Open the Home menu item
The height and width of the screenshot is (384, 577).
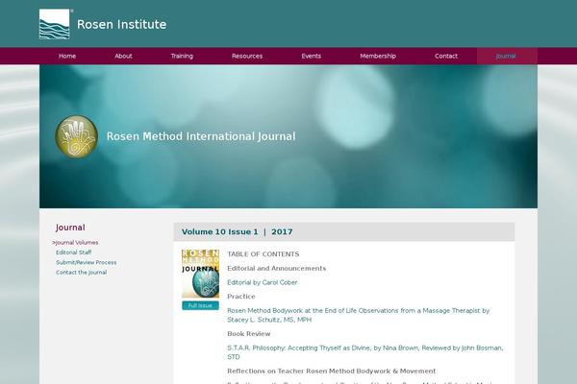point(67,57)
